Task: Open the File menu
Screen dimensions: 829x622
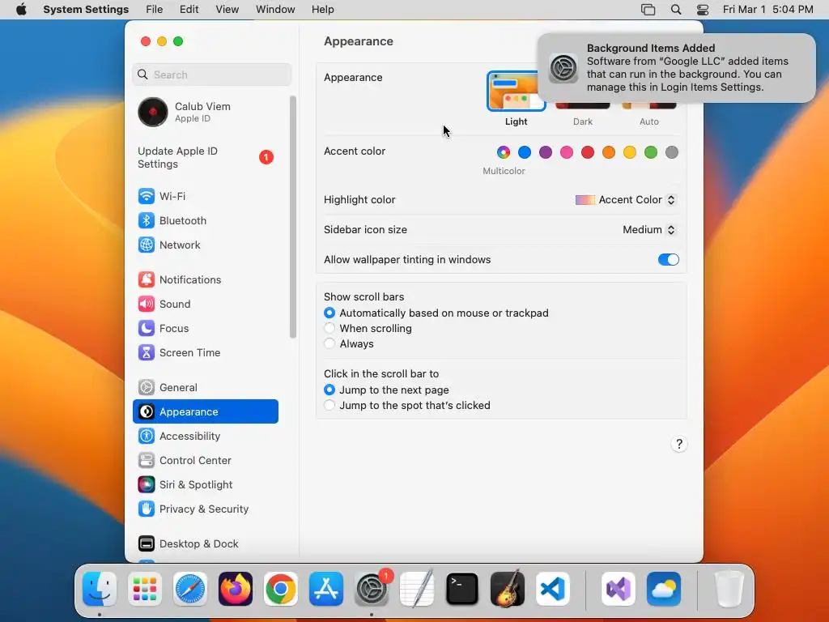Action: click(x=155, y=10)
